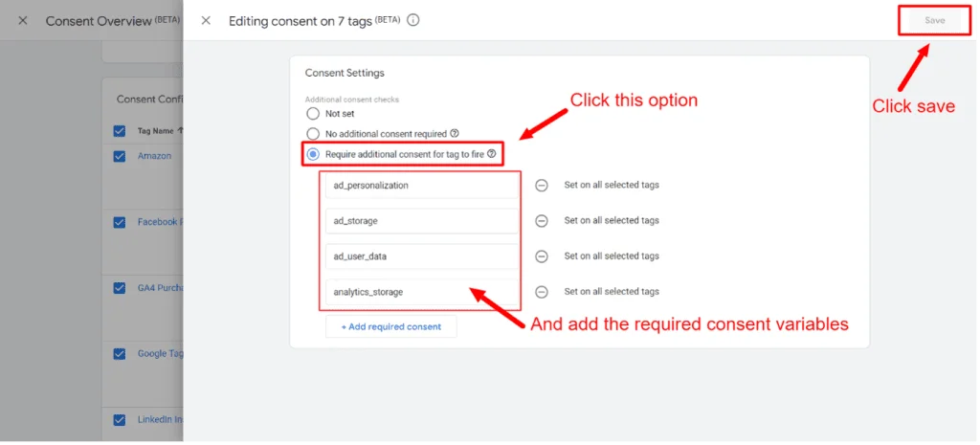Click 'Set on all selected tags' beside analytics_storage

612,292
